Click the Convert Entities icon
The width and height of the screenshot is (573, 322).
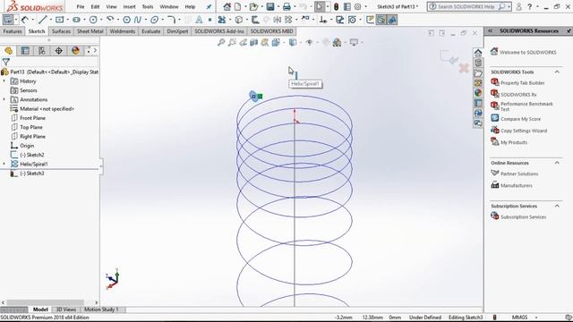[238, 20]
